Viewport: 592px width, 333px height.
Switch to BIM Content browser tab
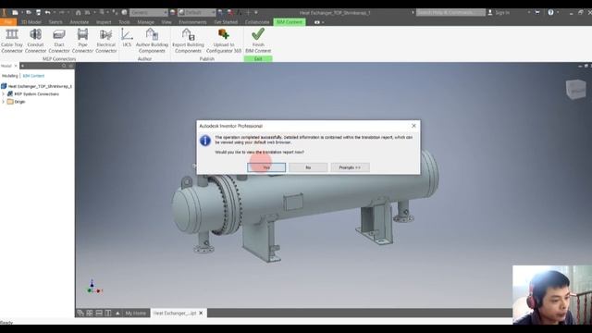33,76
